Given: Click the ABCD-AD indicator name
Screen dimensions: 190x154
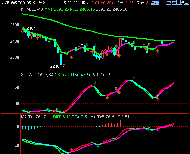Looking at the screenshot, I should [x=35, y=9].
